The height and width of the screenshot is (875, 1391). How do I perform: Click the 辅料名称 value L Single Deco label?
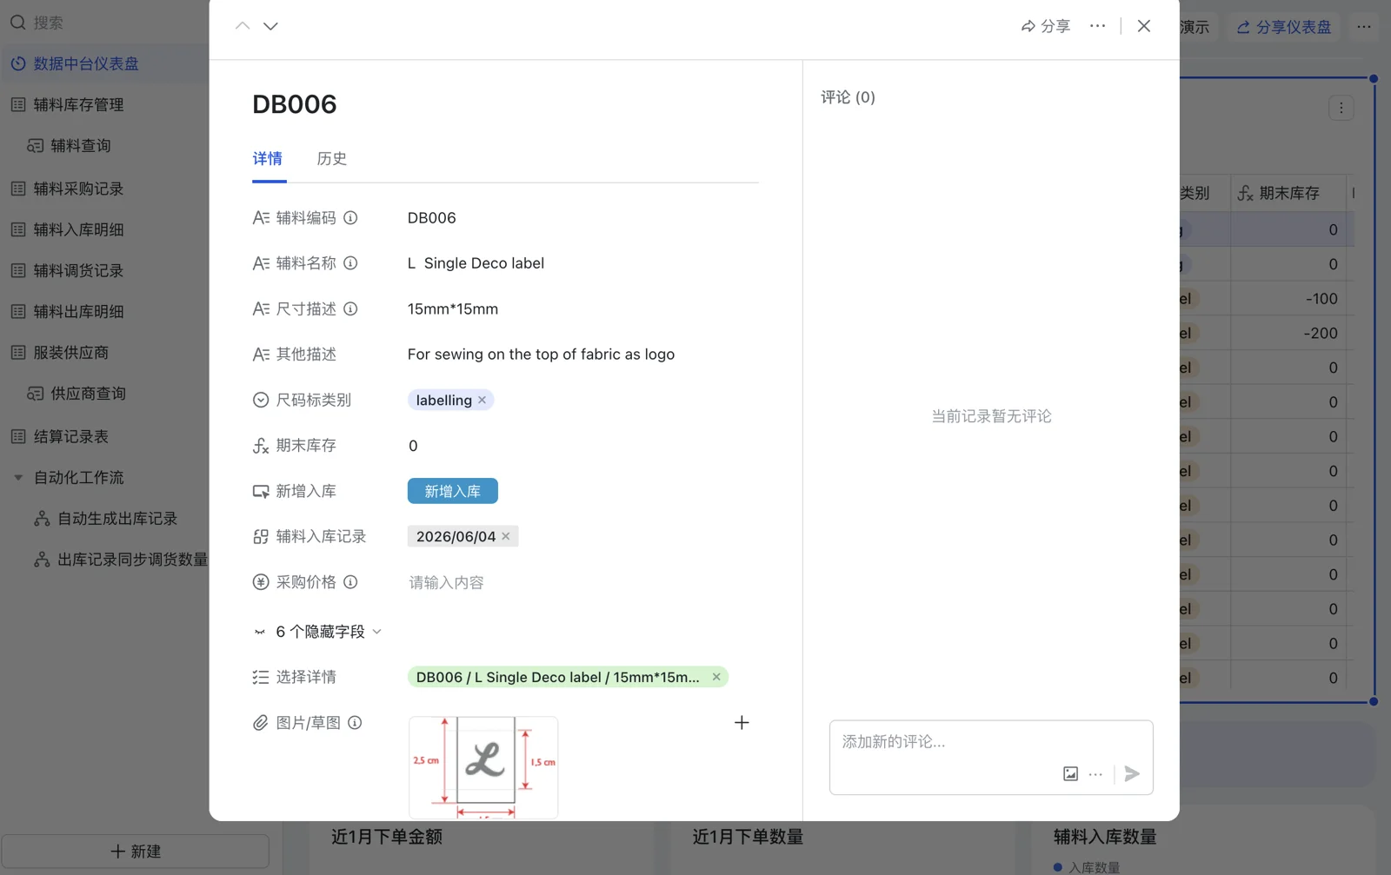pos(476,263)
